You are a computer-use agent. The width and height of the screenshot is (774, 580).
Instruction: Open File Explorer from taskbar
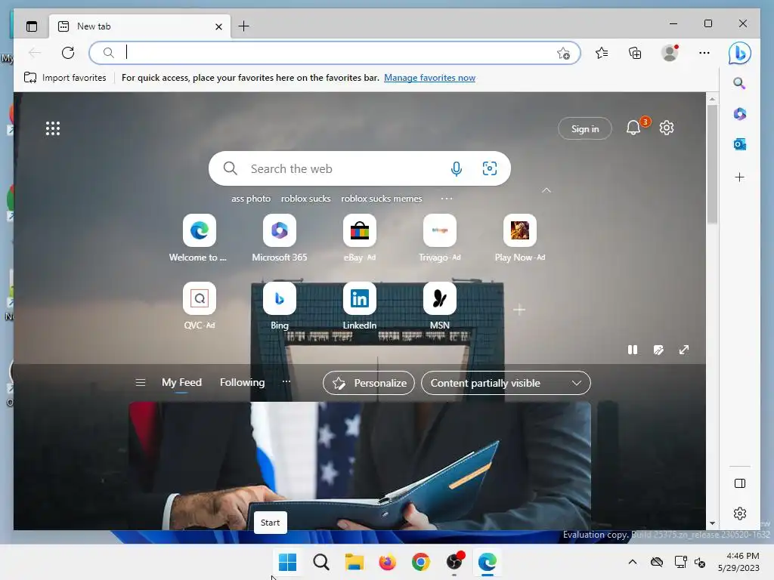[x=354, y=562]
